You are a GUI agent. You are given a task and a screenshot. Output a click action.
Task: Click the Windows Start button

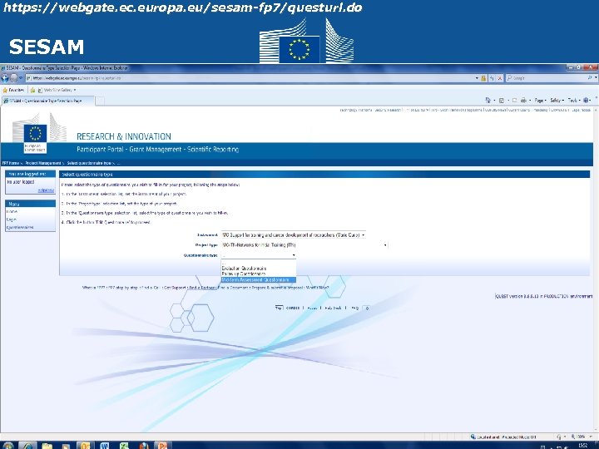7,446
